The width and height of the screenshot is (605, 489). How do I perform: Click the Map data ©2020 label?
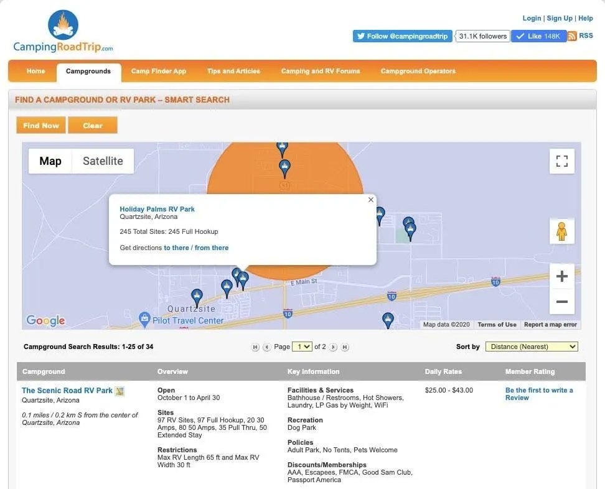pos(446,325)
